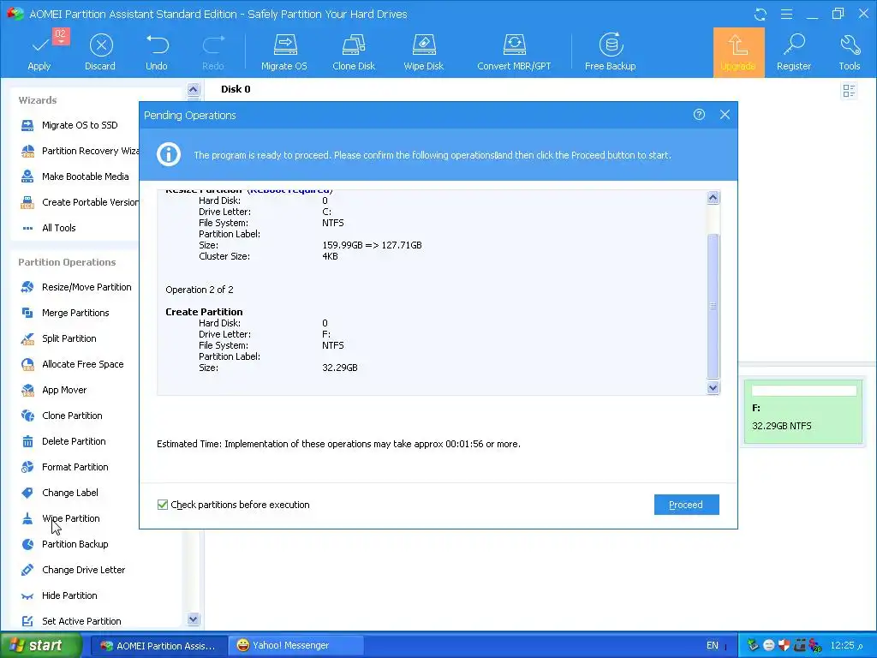
Task: Choose Set Active Partition
Action: coord(71,621)
